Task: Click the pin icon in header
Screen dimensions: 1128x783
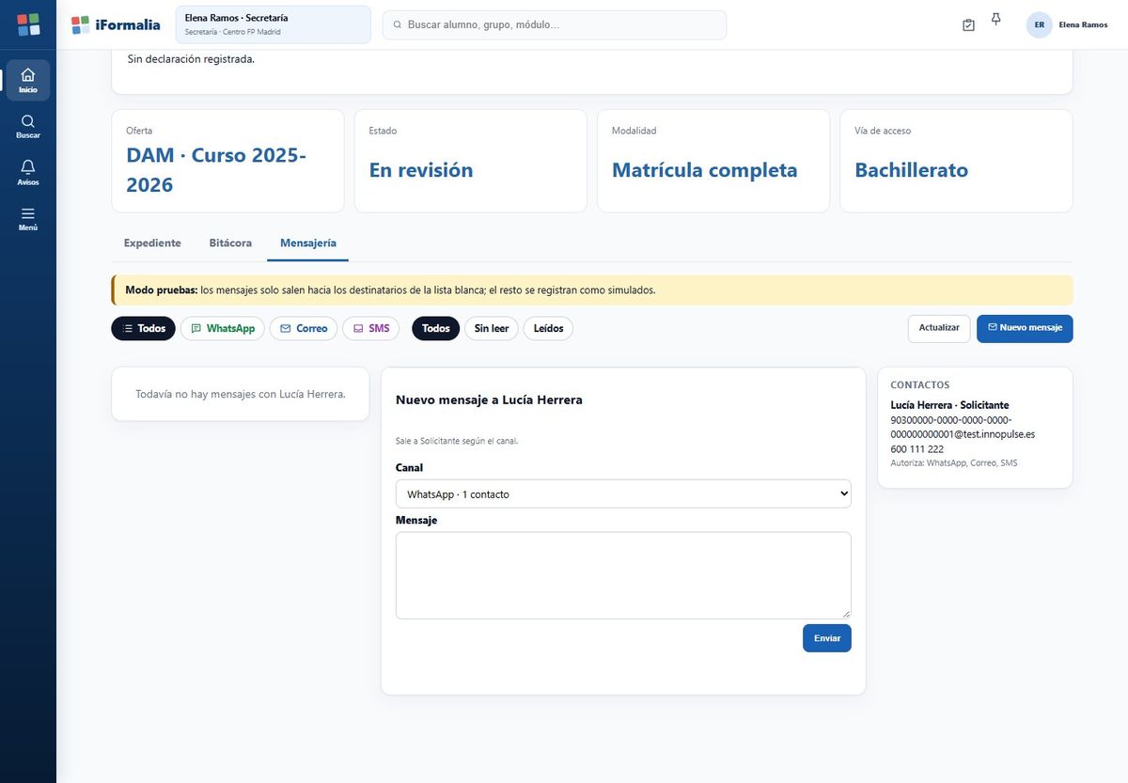Action: click(x=996, y=19)
